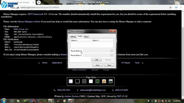Focus the Mouse Button 4 field
184x103 pixels.
(97, 51)
